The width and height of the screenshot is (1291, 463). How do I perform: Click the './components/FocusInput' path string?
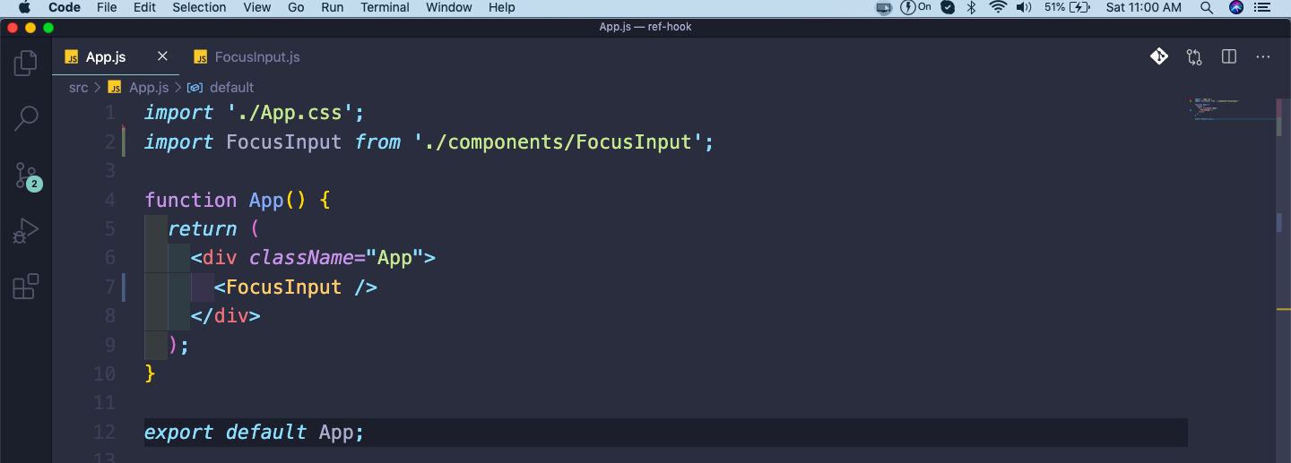[559, 141]
